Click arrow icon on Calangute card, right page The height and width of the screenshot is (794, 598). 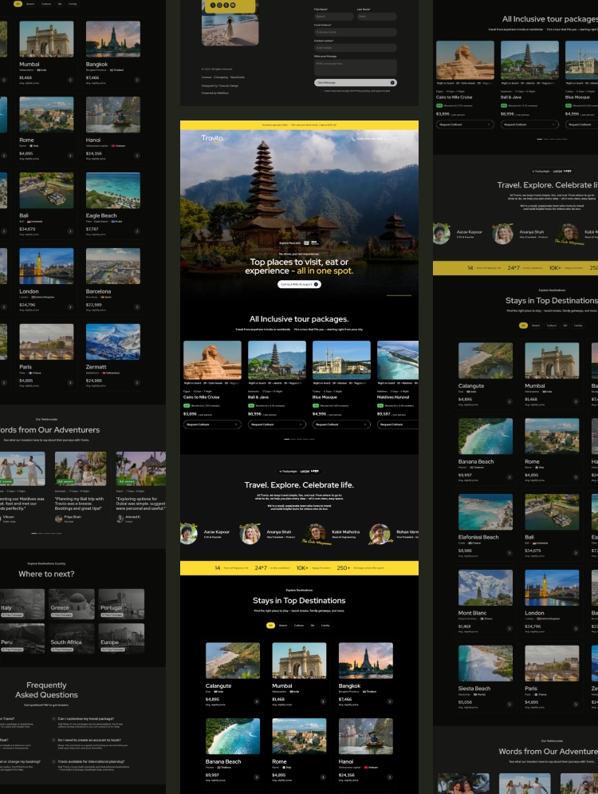(509, 401)
